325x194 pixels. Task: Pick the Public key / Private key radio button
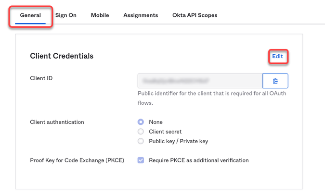click(x=141, y=141)
